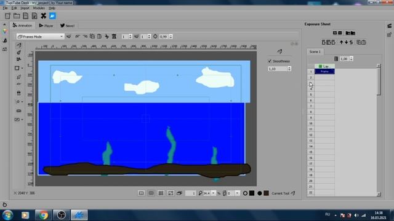This screenshot has width=394, height=221.
Task: Open the Frames Mode dropdown
Action: tap(40, 37)
